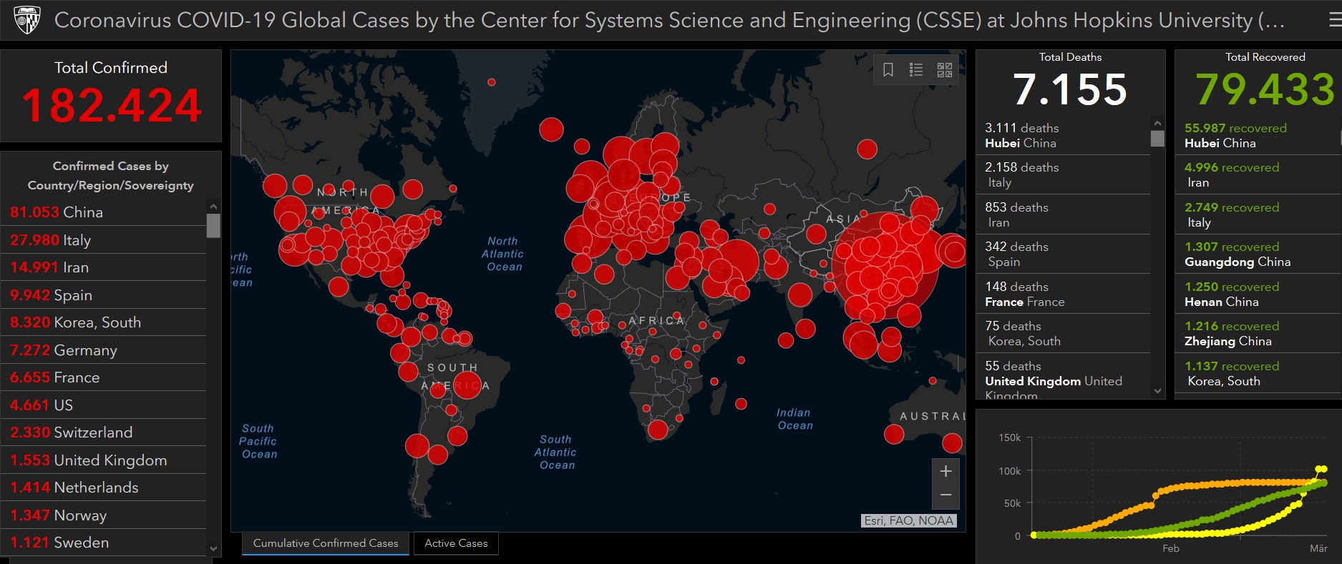
Task: Switch to the Active Cases tab
Action: tap(456, 543)
